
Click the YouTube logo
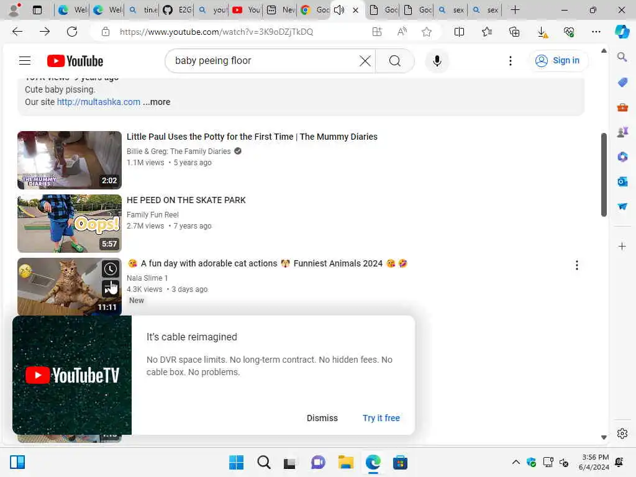75,61
